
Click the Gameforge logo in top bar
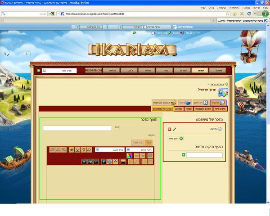click(x=183, y=27)
